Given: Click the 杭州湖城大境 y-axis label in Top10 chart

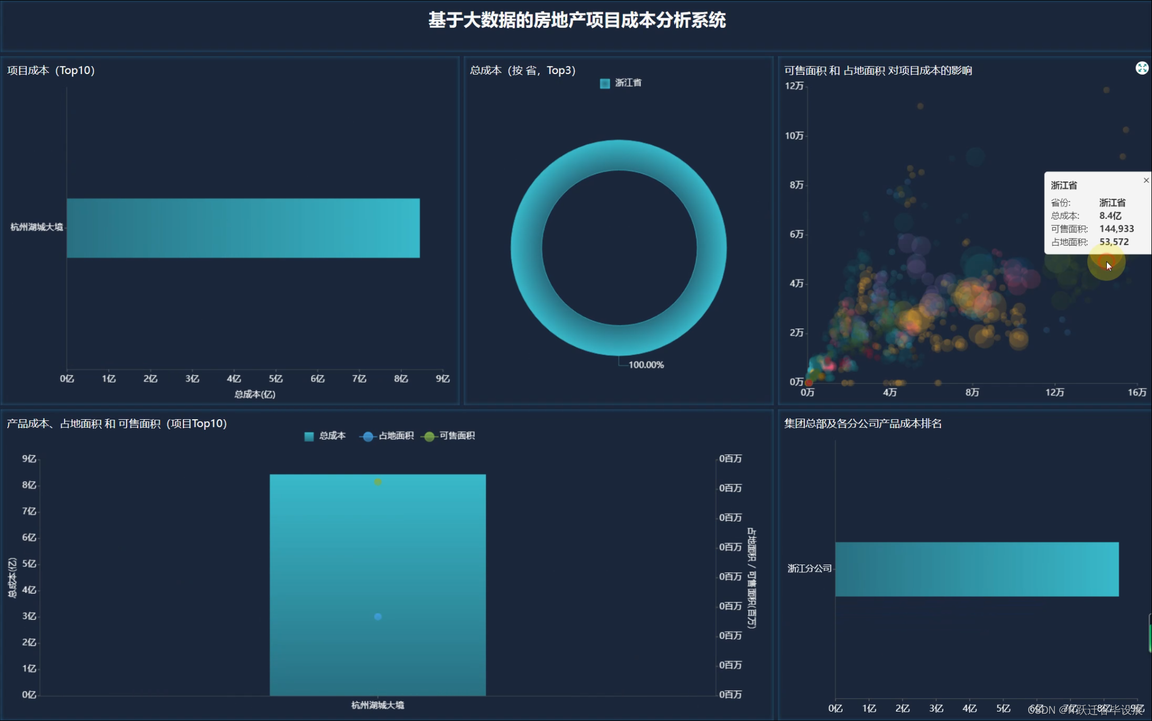Looking at the screenshot, I should tap(36, 227).
